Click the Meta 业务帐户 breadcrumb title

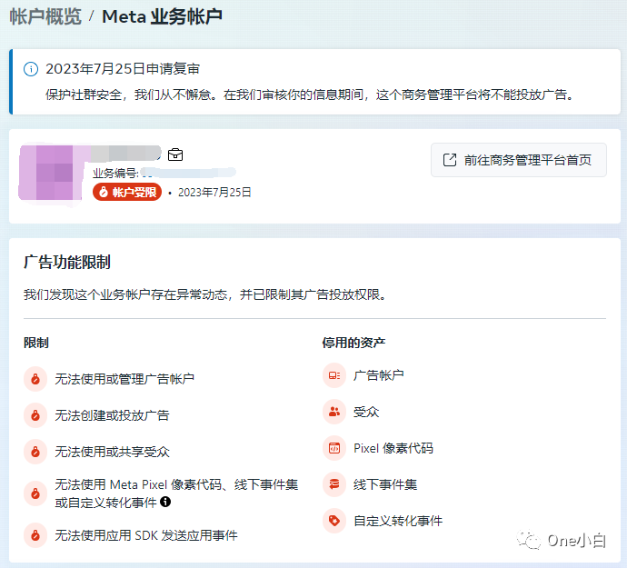tap(162, 16)
